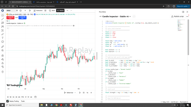Select the YTD date range
Screen dimensions: 191x107
click(x=22, y=97)
